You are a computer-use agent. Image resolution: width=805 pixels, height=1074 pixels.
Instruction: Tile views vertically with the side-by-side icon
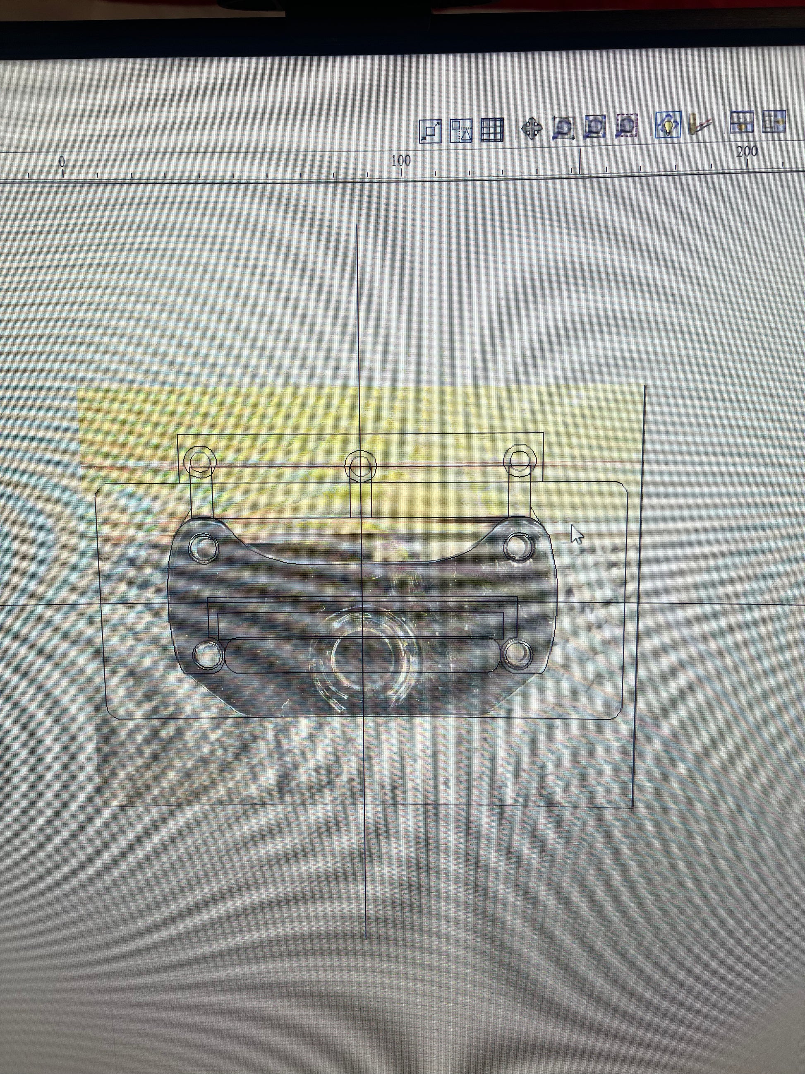pyautogui.click(x=774, y=121)
